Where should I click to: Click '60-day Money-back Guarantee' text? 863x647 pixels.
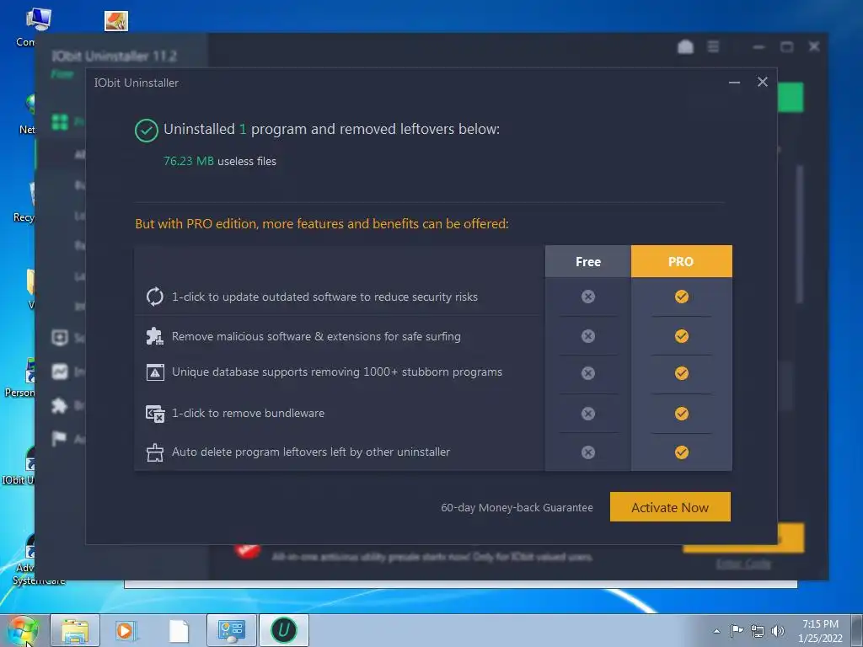[x=517, y=507]
